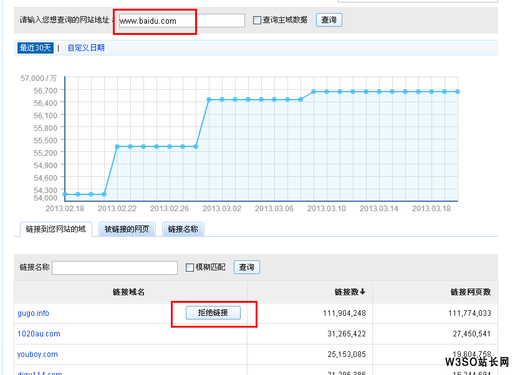Focus the 链接名称 filter text box

tap(115, 268)
